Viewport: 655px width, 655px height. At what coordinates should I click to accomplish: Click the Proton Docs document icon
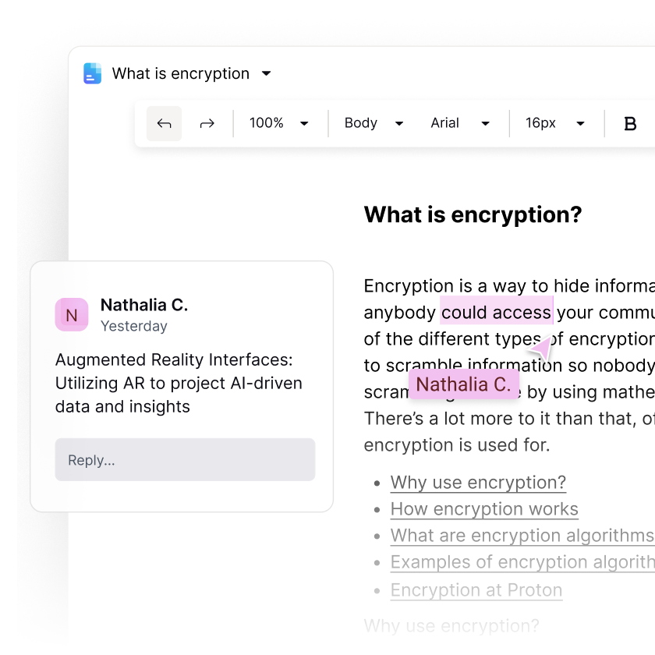tap(93, 73)
